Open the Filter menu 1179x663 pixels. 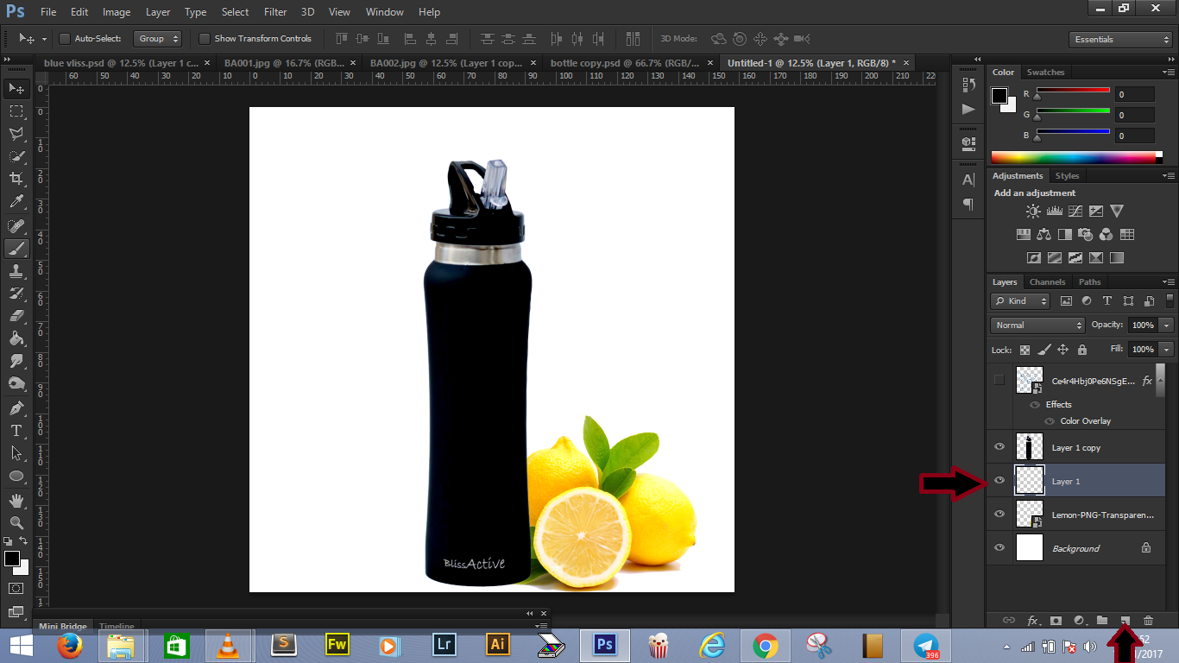click(x=274, y=11)
